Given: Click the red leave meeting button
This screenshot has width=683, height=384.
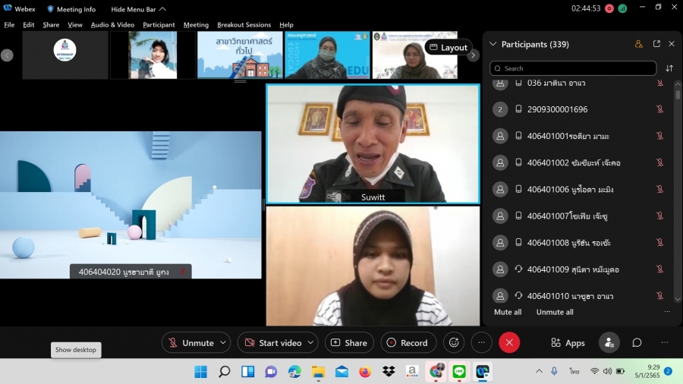Looking at the screenshot, I should tap(509, 342).
